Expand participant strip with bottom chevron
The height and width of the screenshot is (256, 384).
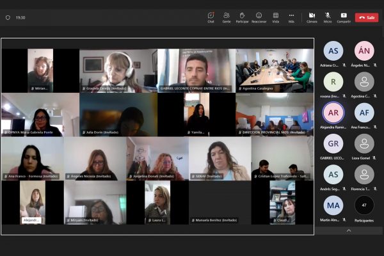pos(348,230)
